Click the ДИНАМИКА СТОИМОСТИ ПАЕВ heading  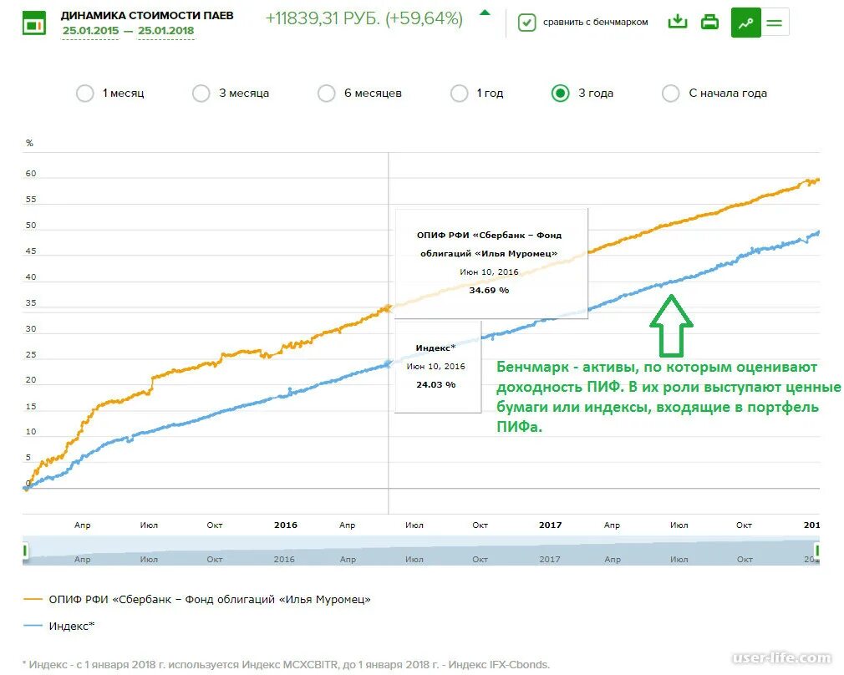(x=147, y=16)
